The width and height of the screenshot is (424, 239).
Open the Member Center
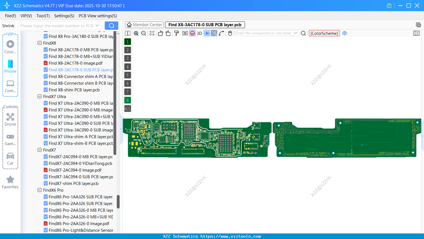point(144,25)
